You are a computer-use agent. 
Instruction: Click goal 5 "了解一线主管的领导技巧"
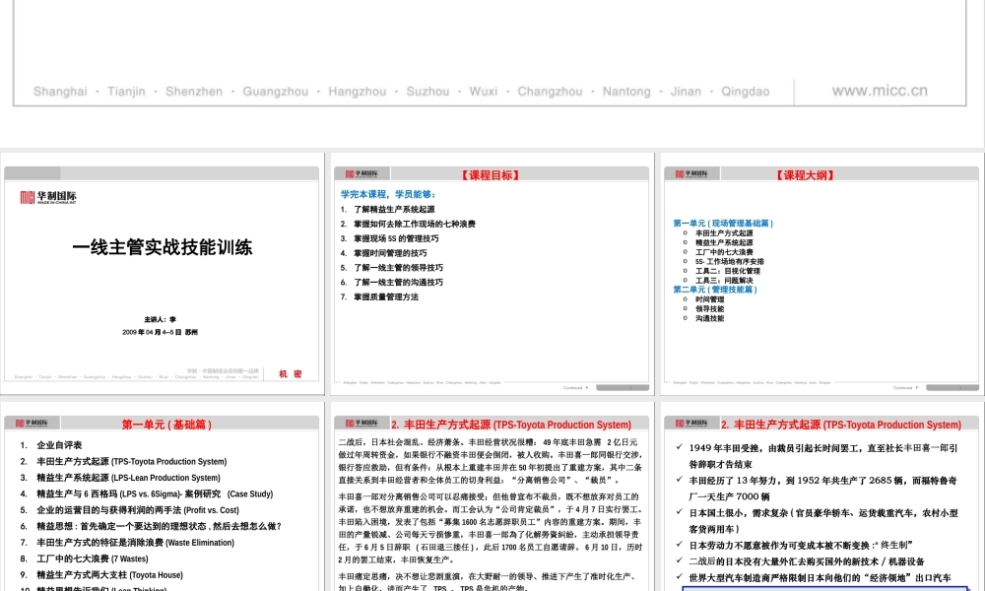pos(398,268)
